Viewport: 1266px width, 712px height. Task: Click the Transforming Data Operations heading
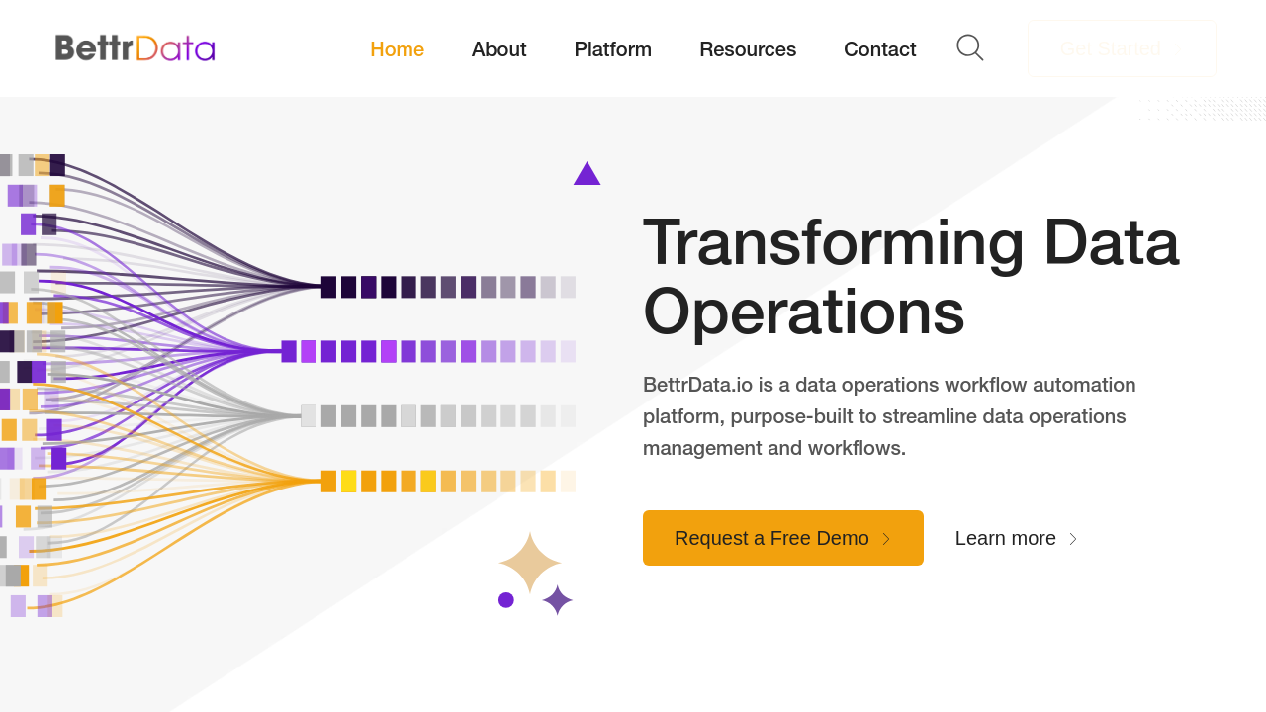(911, 276)
